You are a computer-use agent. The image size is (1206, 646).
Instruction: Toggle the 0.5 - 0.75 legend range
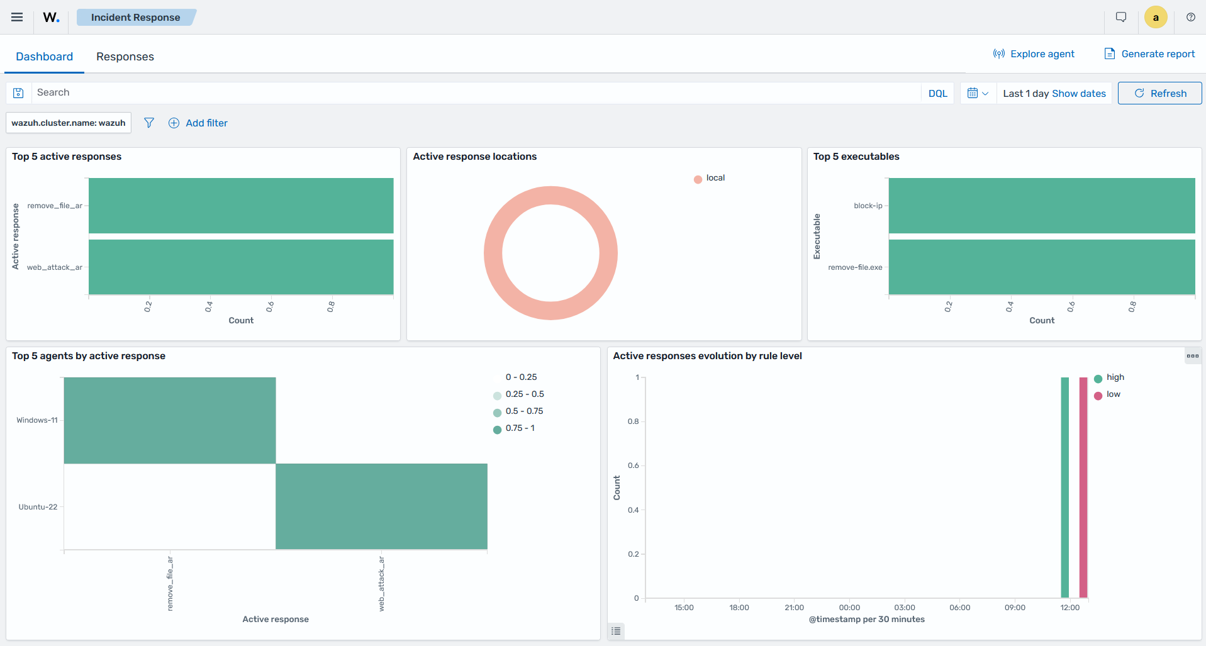[x=518, y=411]
